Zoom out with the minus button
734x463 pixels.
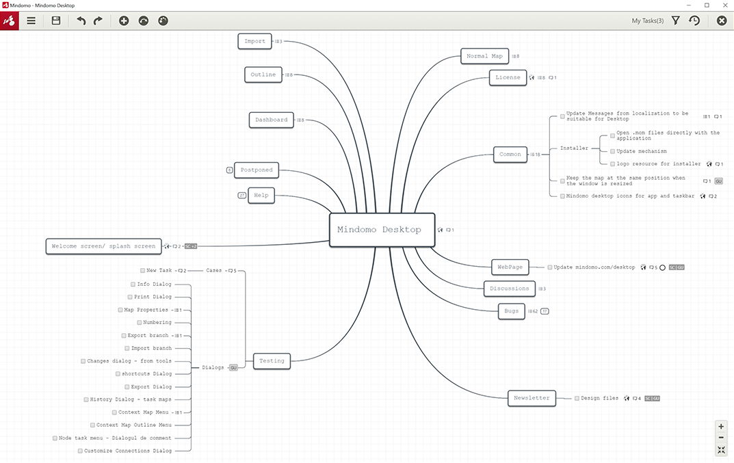click(x=721, y=438)
